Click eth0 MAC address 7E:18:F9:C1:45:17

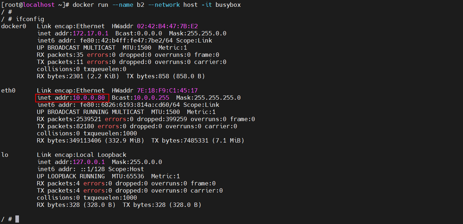(167, 90)
